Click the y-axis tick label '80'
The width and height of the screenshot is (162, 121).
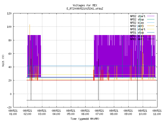pos(10,40)
